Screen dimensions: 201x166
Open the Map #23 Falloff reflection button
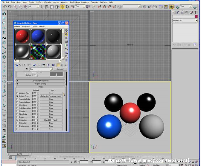pyautogui.click(x=51, y=120)
